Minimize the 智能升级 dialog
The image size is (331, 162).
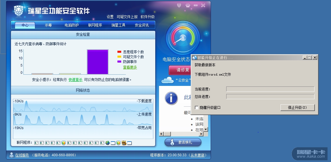[305, 58]
